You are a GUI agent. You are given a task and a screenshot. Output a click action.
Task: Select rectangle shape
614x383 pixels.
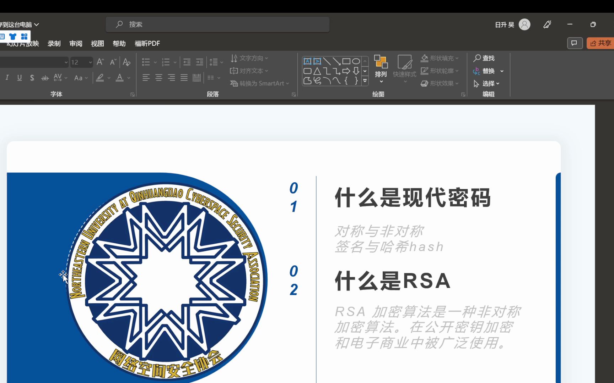(x=346, y=61)
